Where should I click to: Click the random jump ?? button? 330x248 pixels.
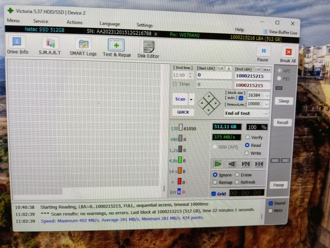(x=245, y=164)
